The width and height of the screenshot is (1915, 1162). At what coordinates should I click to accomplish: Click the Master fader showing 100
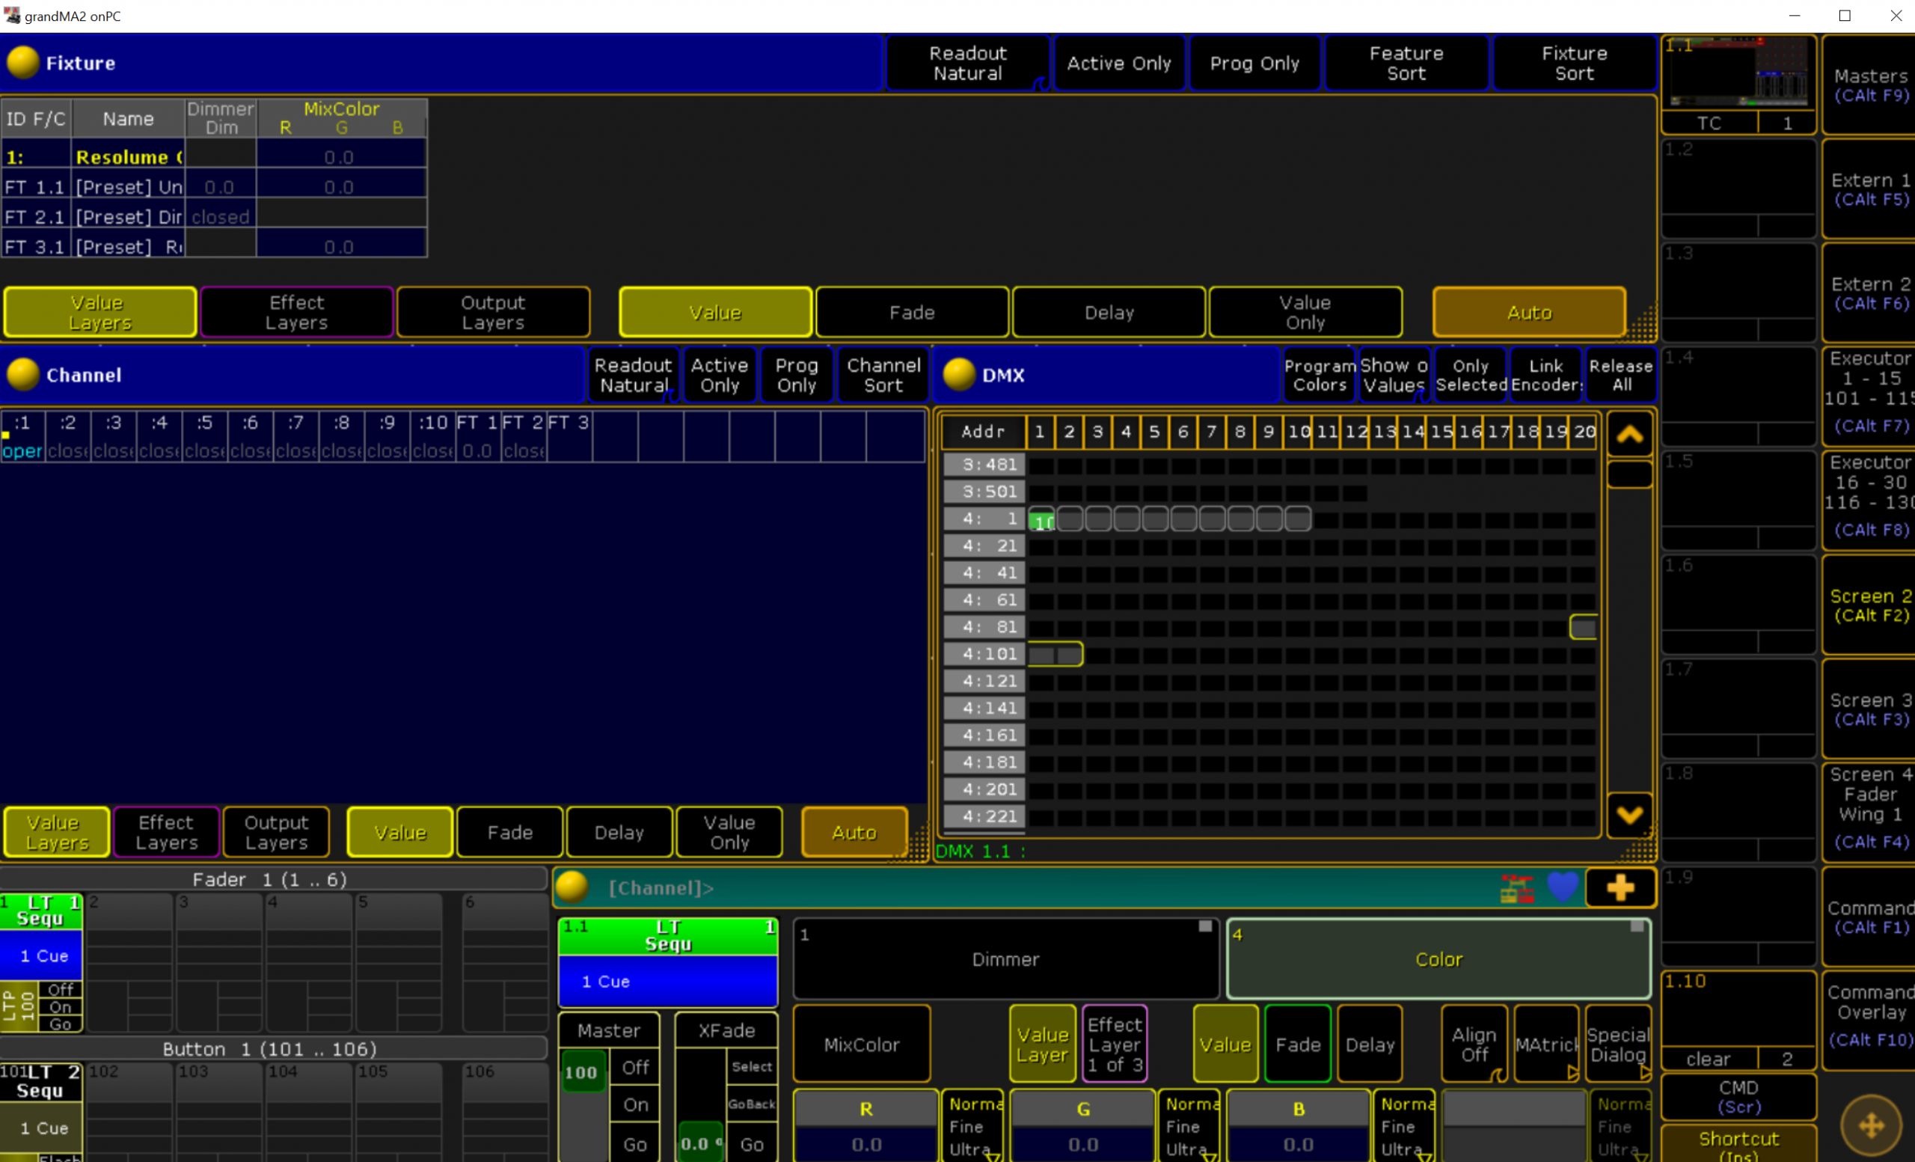click(580, 1073)
